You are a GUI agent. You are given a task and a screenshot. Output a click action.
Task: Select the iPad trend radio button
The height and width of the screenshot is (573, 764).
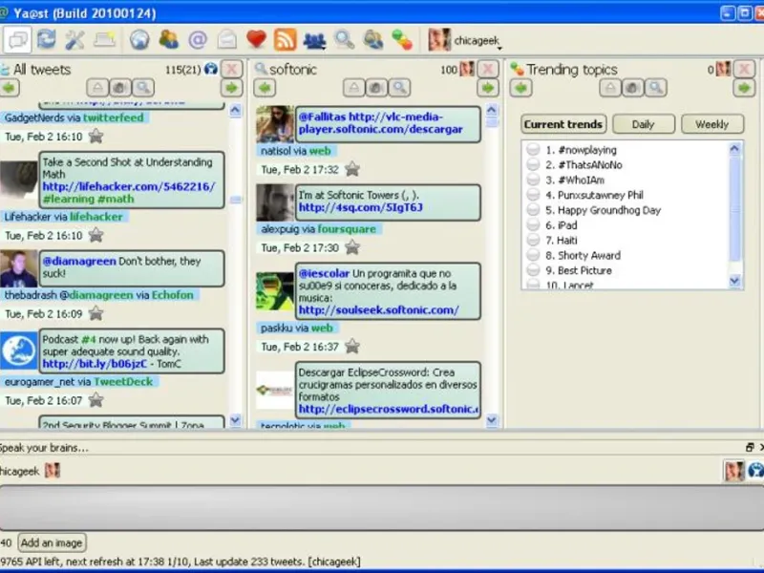[x=534, y=225]
